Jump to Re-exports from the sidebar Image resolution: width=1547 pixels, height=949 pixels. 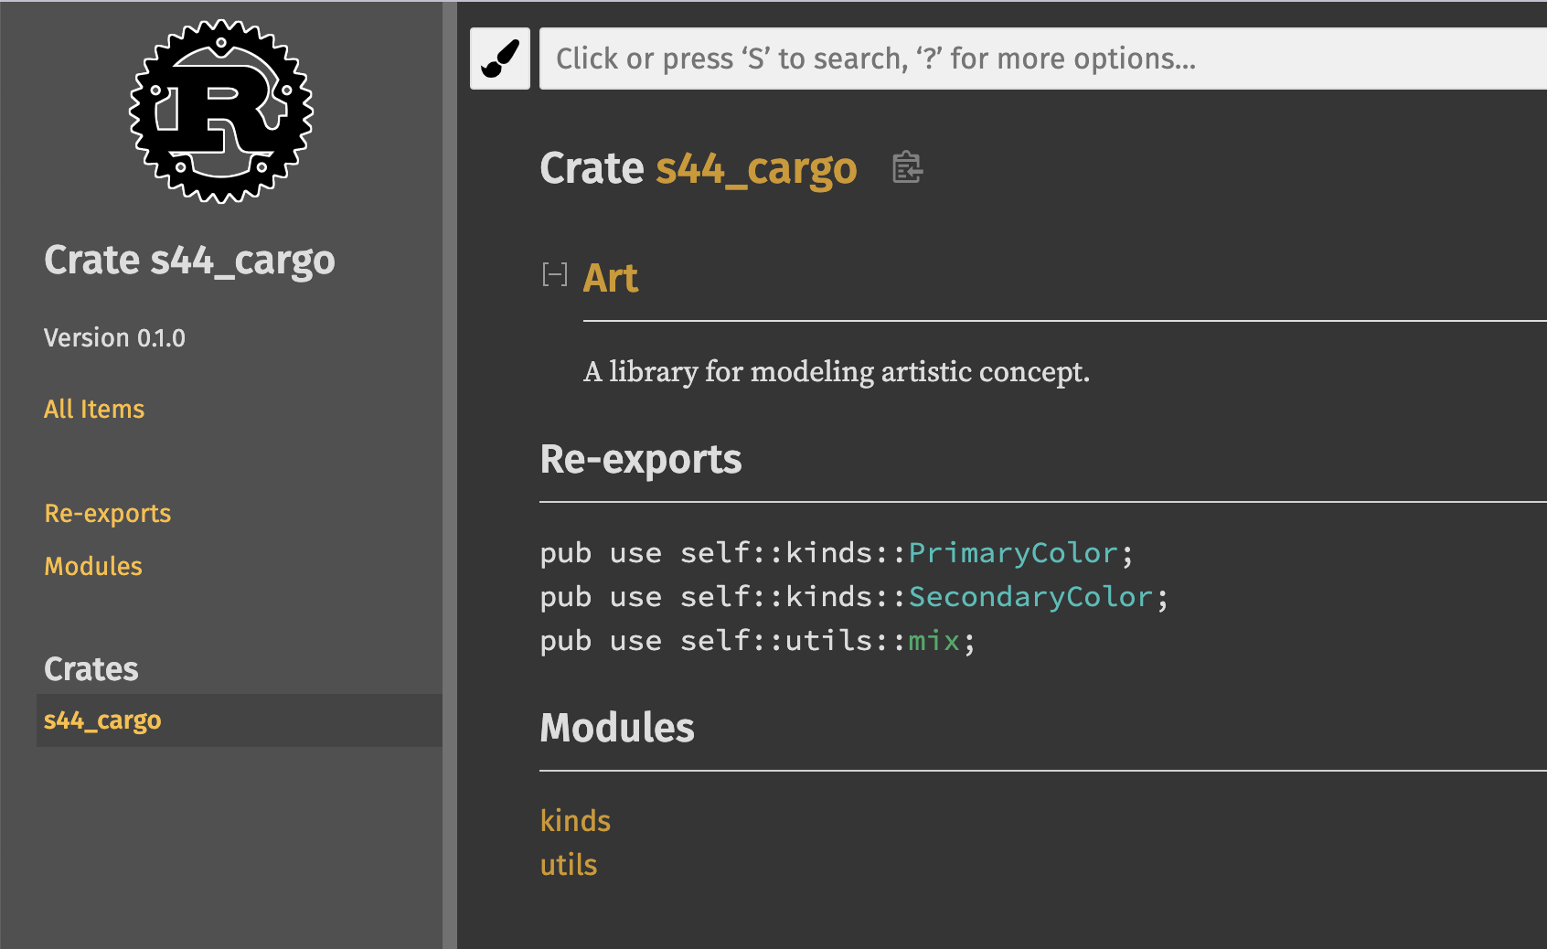108,513
